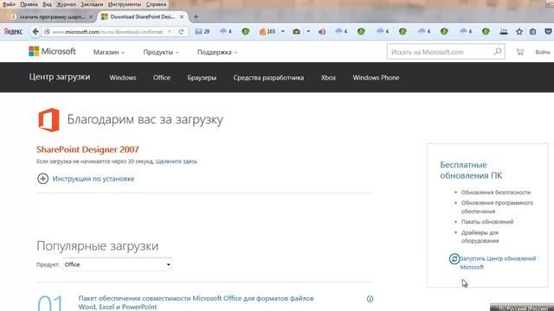Open the Закладки menu
554x311 pixels.
92,4
